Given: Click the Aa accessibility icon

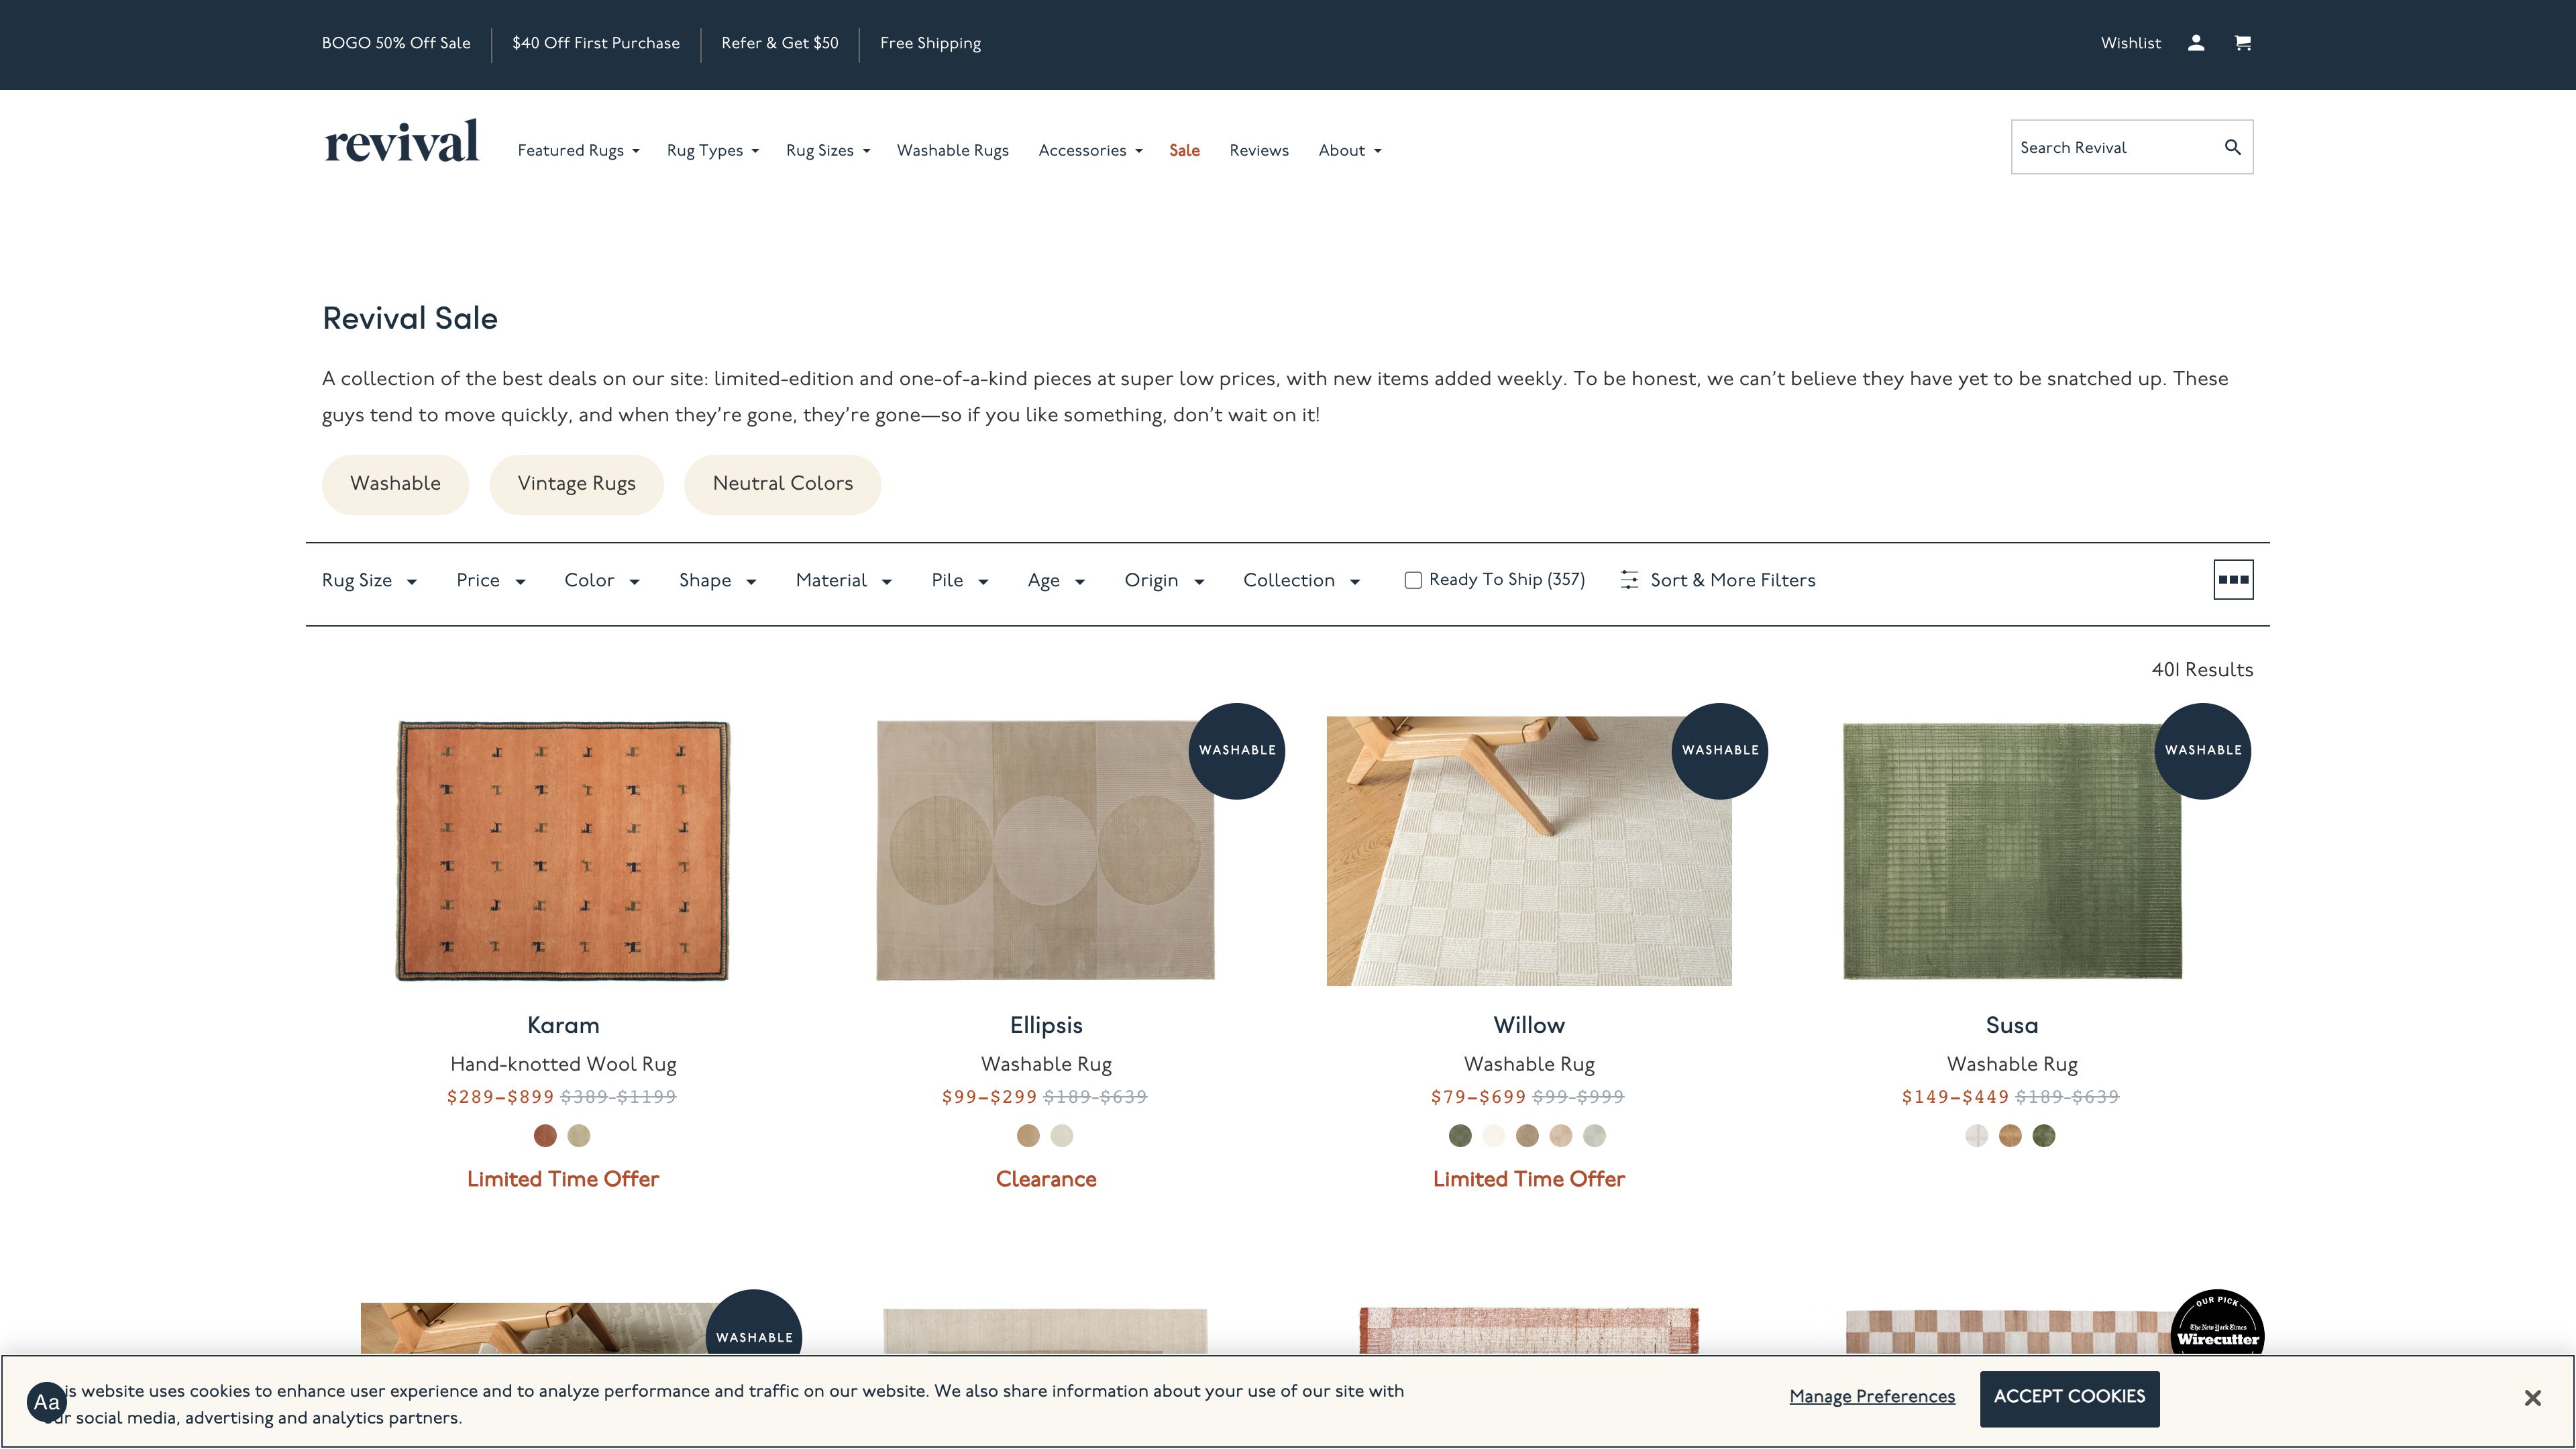Looking at the screenshot, I should [46, 1402].
